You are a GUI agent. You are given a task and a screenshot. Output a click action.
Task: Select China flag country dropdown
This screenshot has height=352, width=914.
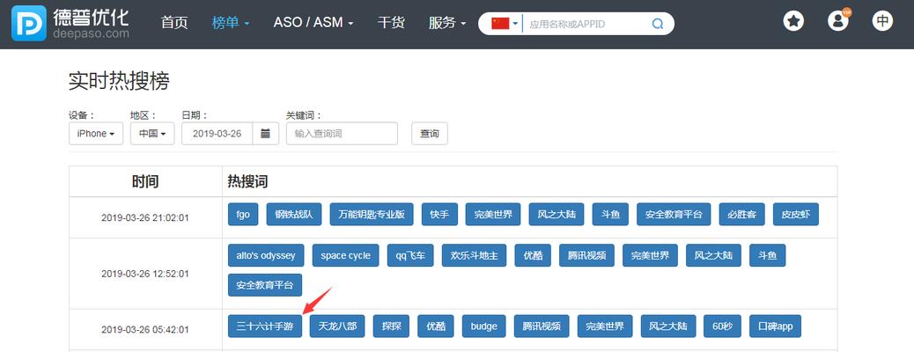(505, 24)
